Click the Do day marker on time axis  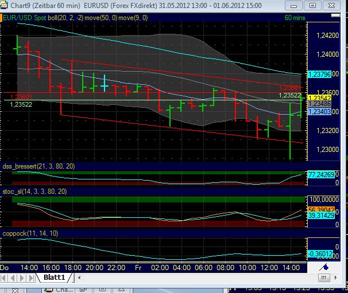(4, 268)
